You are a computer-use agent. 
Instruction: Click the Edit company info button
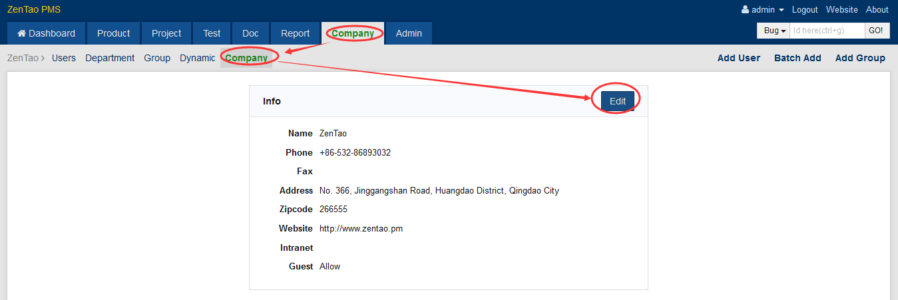617,101
